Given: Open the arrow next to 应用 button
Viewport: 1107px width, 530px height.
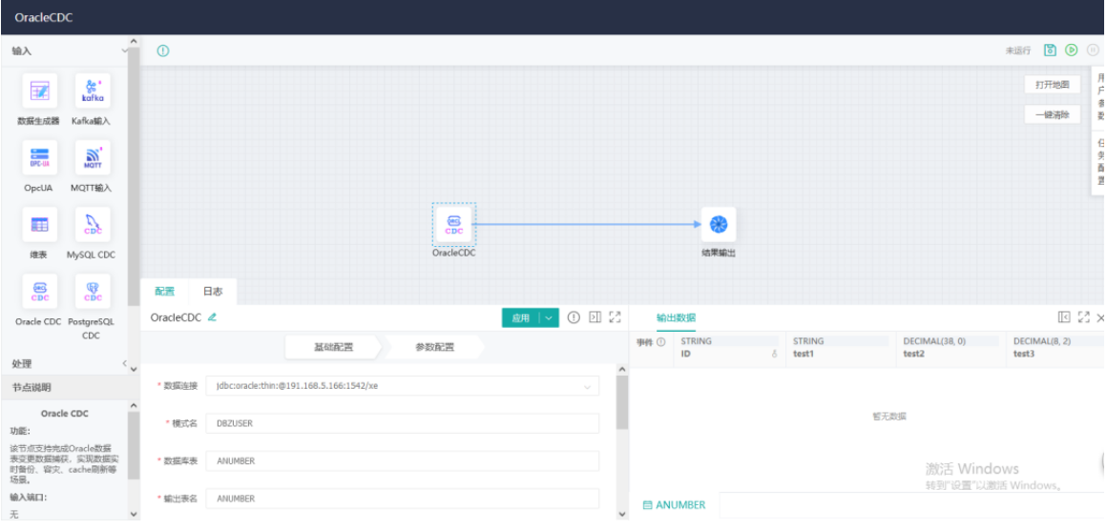Looking at the screenshot, I should pyautogui.click(x=549, y=318).
